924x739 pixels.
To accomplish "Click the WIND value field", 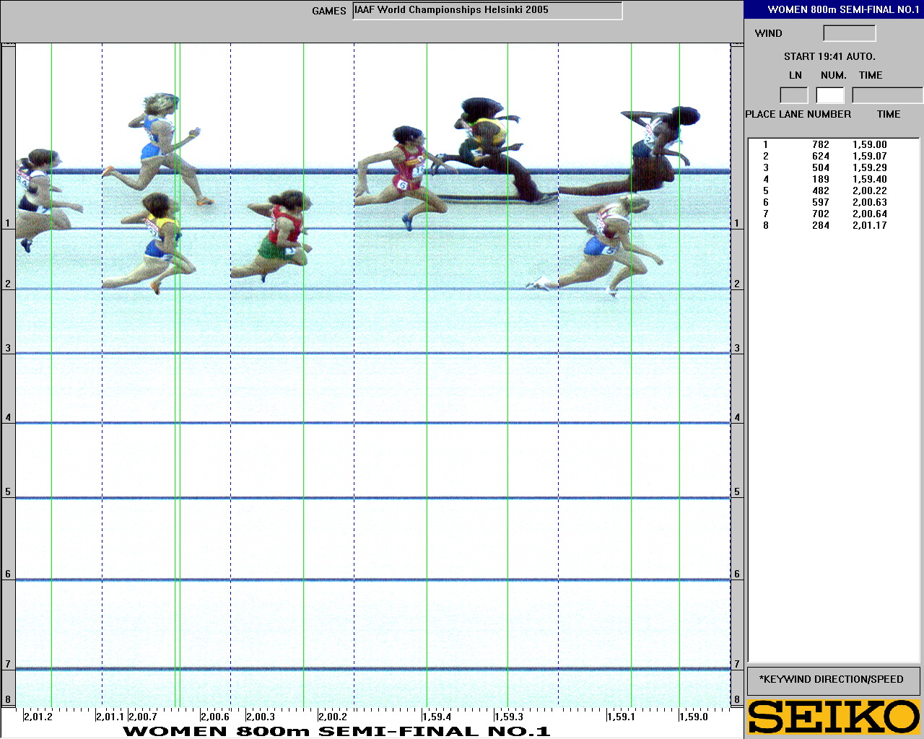I will pos(849,33).
